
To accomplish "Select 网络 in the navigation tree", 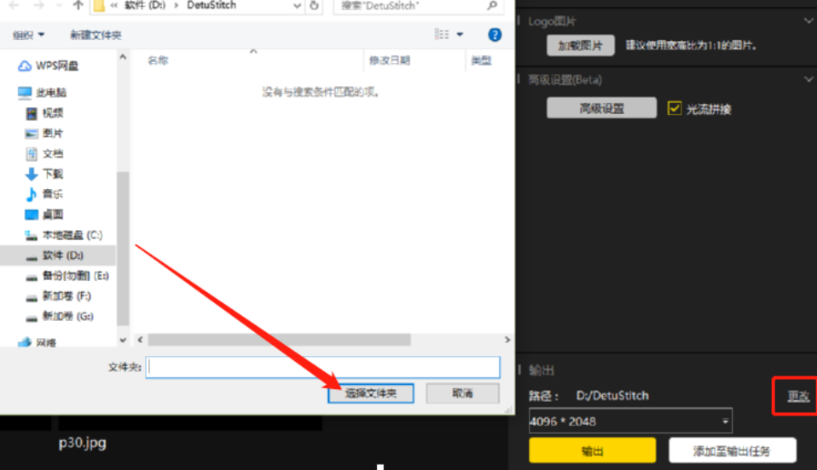I will click(x=38, y=342).
